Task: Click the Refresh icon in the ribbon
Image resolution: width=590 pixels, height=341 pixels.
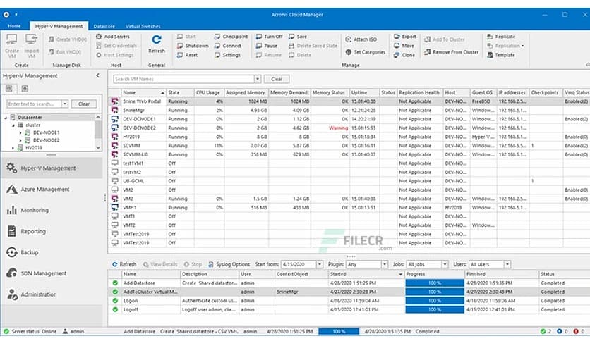Action: point(157,44)
